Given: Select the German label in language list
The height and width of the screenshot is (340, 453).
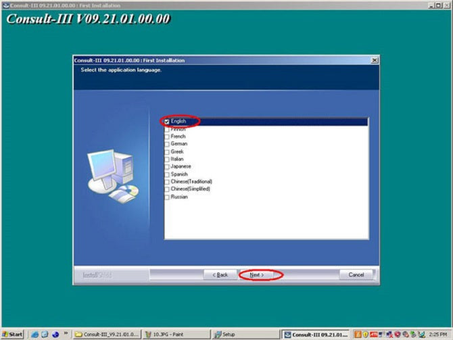Looking at the screenshot, I should click(178, 143).
